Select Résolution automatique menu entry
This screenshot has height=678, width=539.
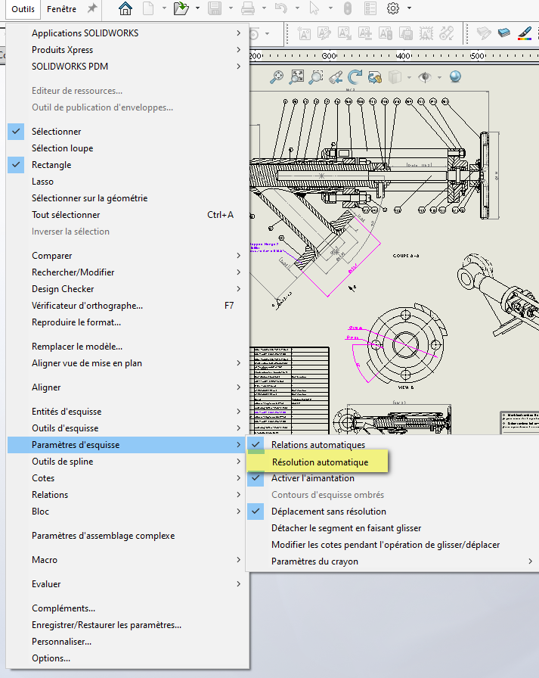tap(320, 462)
